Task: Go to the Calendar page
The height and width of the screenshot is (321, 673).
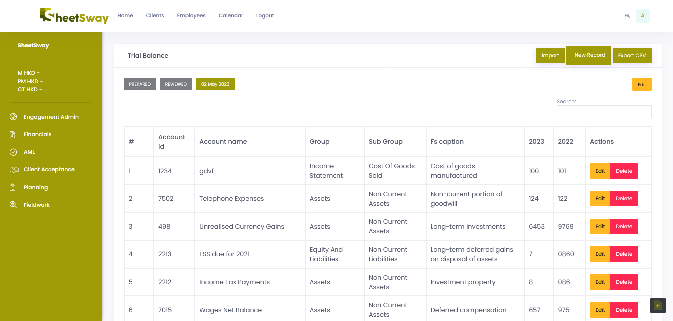Action: (231, 16)
